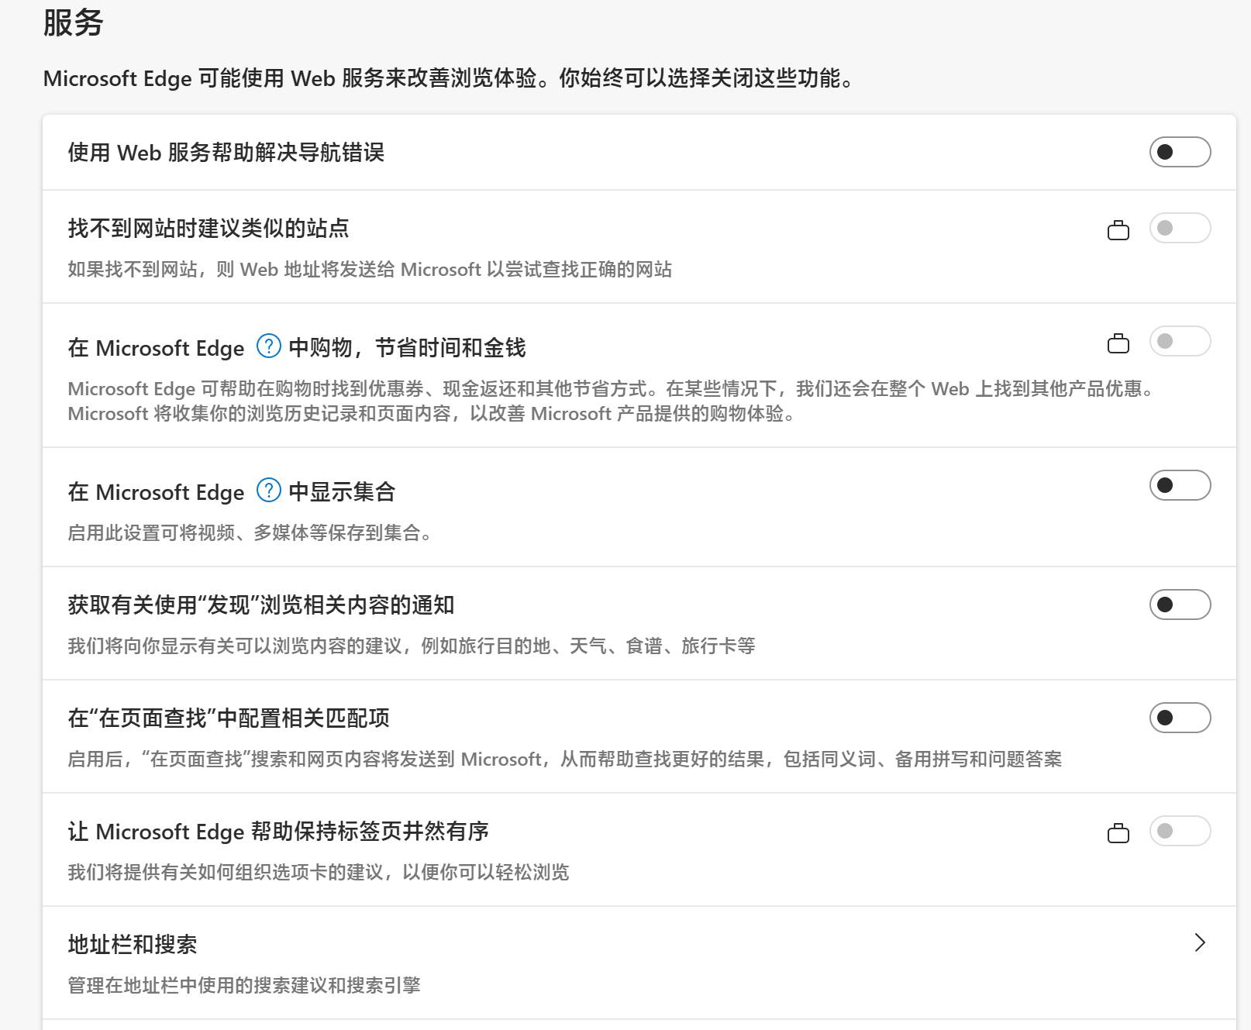This screenshot has width=1251, height=1030.
Task: Click the description beginning '我们将向你显示有关可以浏览内容的建议'
Action: tap(412, 646)
